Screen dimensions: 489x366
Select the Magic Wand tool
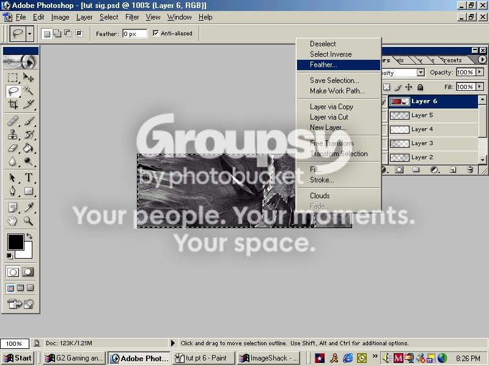point(28,91)
